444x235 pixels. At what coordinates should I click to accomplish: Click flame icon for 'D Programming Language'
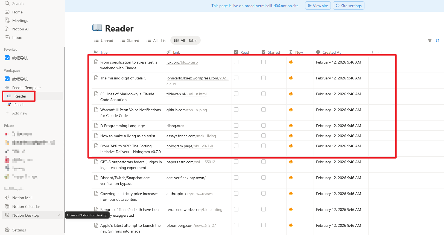click(291, 125)
